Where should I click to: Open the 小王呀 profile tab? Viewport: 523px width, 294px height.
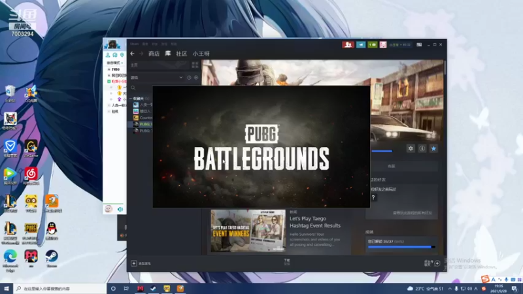[201, 54]
